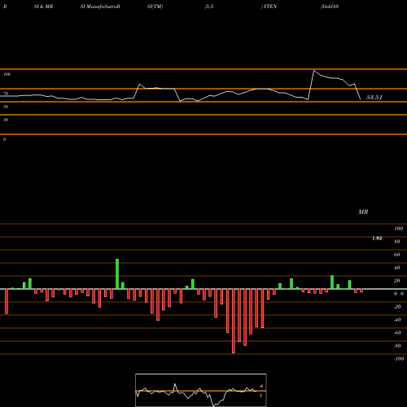Click the MR value 1.93 label
Screen dimensions: 407x407
(377, 239)
